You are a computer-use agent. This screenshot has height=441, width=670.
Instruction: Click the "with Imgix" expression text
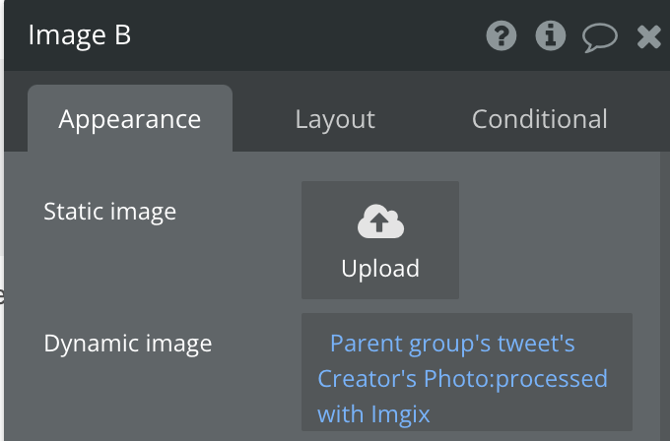(x=373, y=414)
